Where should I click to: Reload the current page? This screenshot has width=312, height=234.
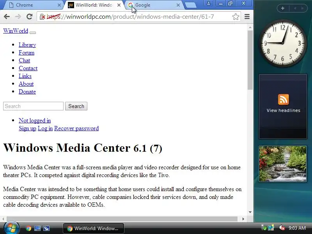30,17
